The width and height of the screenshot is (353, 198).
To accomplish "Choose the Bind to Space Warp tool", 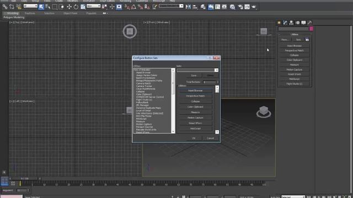I will coord(19,7).
